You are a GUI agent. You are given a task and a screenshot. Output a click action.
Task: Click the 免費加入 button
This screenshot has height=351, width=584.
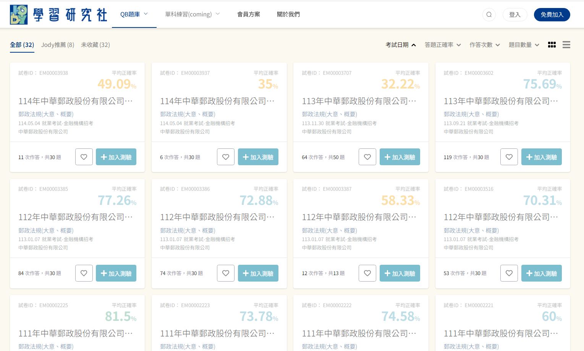552,15
